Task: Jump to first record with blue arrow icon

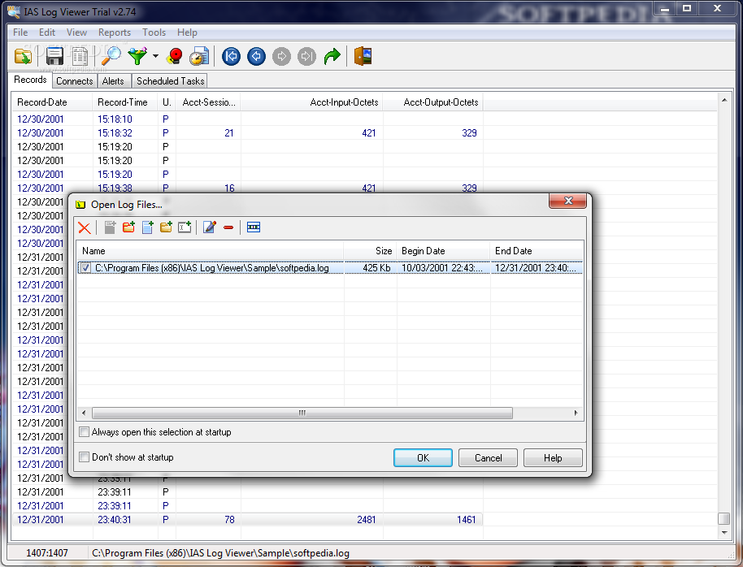Action: [231, 56]
